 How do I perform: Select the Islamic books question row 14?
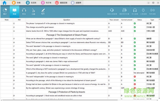79,31
